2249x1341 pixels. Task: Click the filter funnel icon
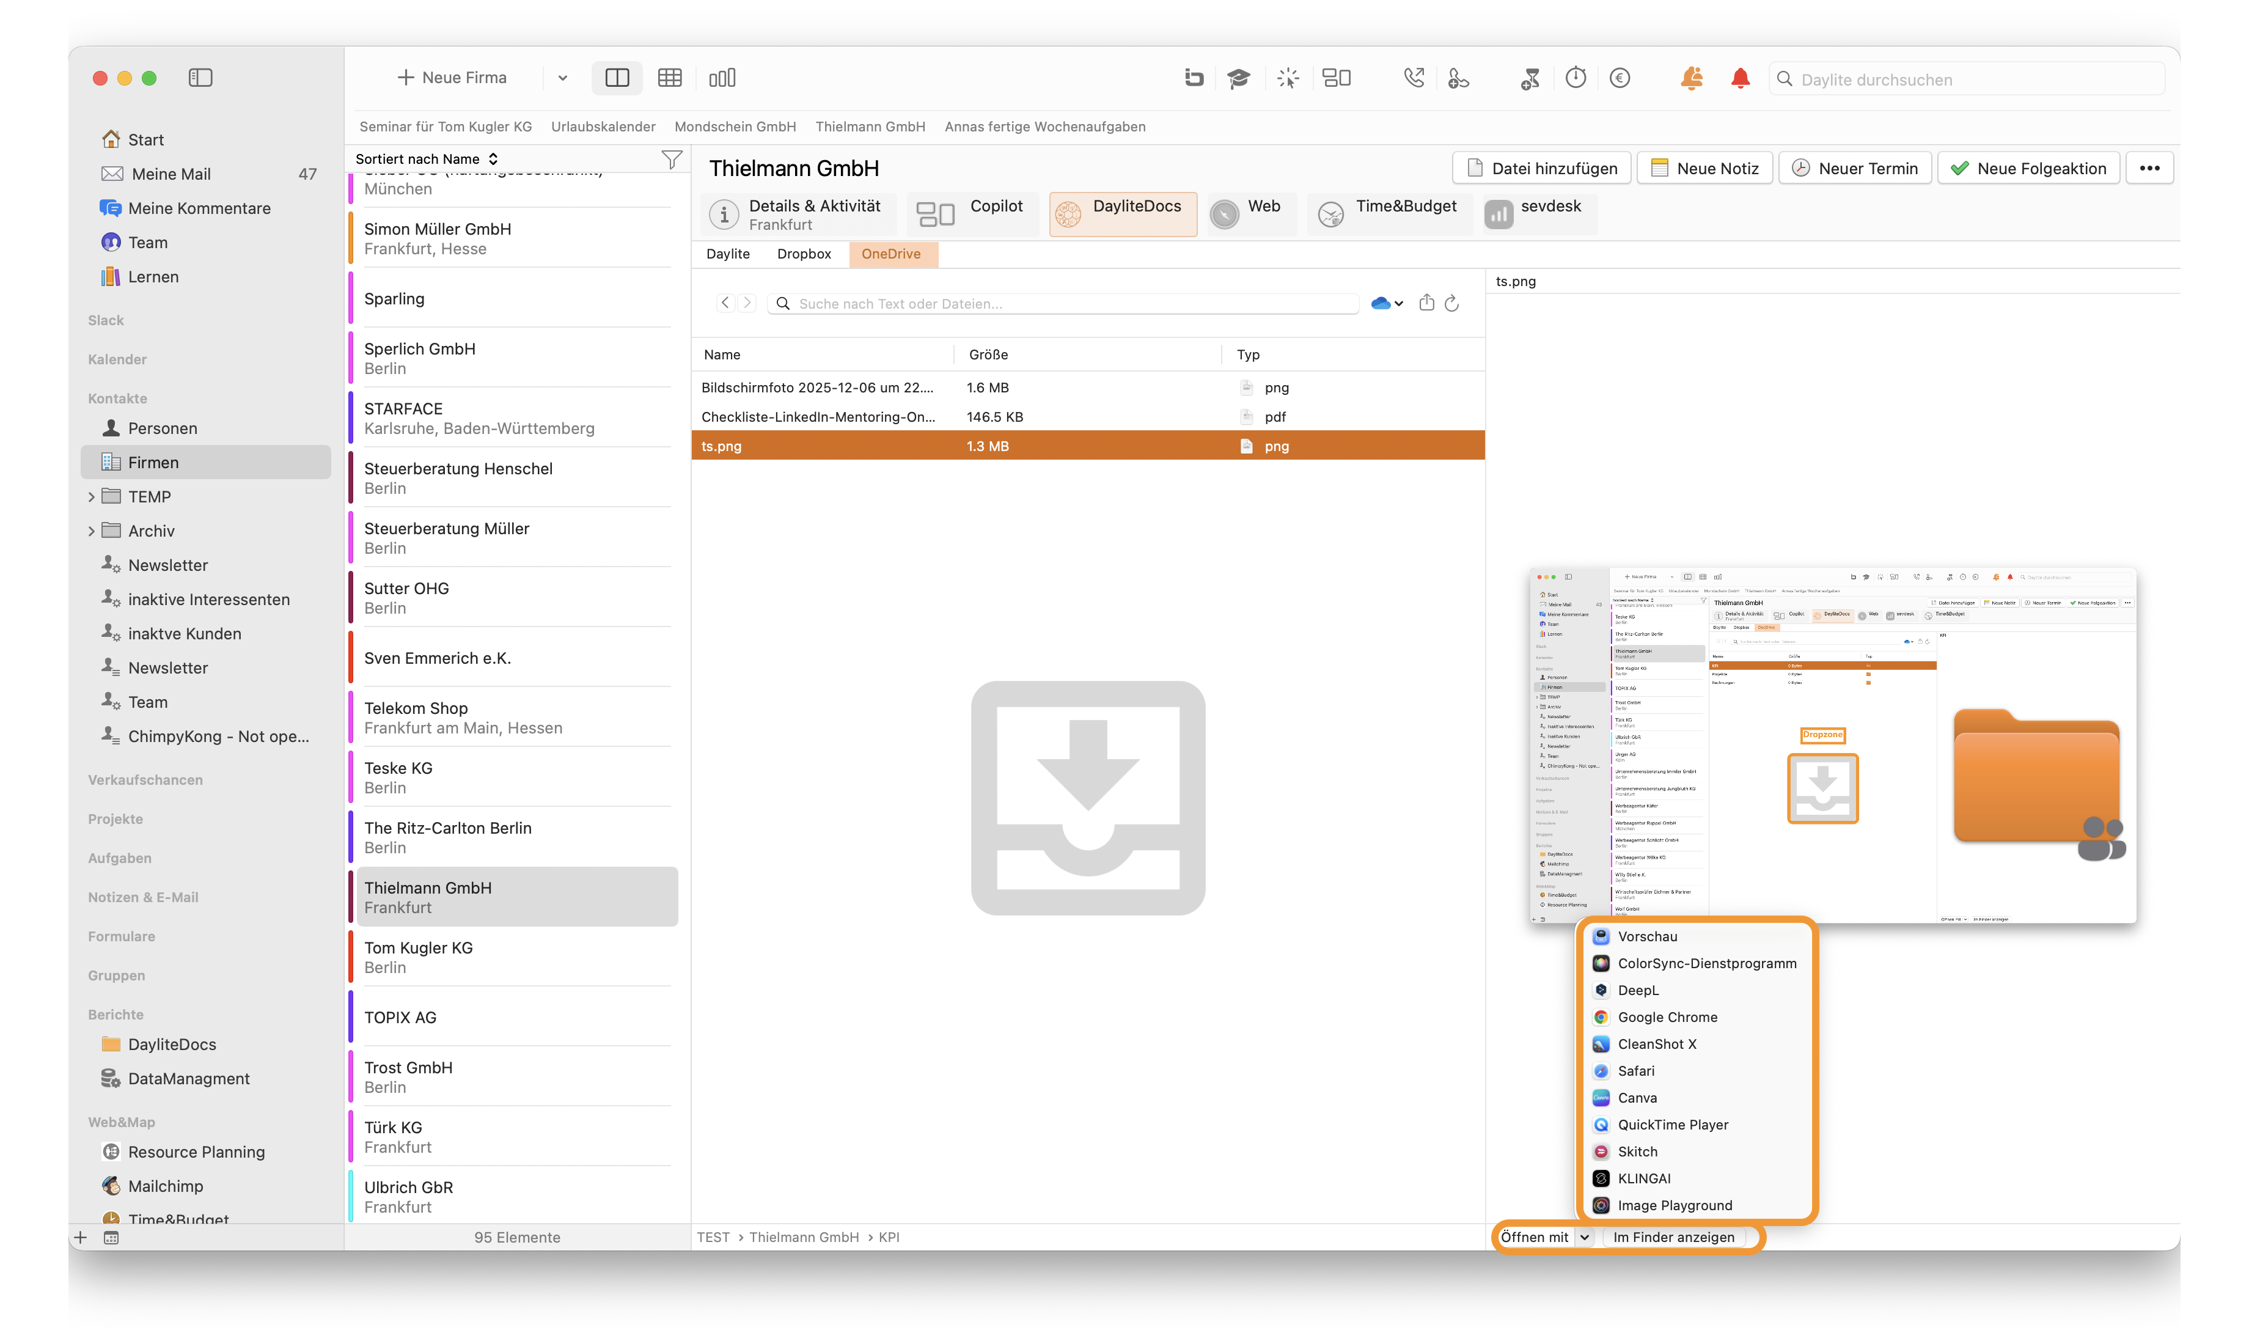[672, 160]
